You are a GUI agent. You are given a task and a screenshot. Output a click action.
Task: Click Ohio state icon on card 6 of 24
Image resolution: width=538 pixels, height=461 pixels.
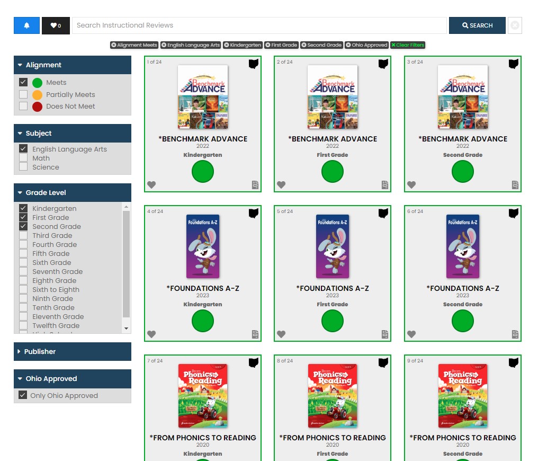[513, 213]
